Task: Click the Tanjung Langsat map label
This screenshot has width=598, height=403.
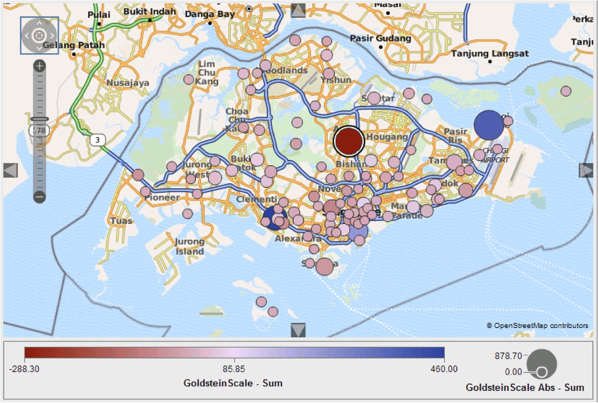Action: pyautogui.click(x=490, y=53)
